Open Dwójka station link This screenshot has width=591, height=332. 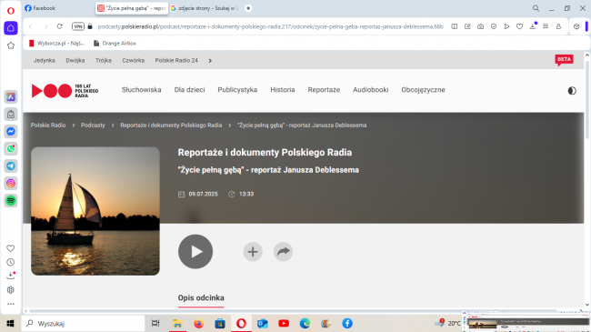pyautogui.click(x=75, y=60)
